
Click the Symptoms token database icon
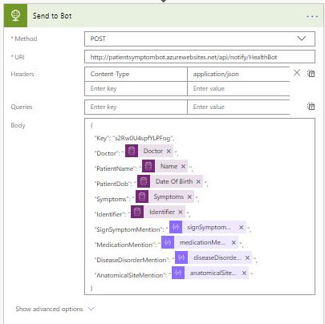tap(142, 196)
